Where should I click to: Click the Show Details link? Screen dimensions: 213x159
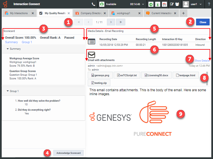tap(202, 61)
